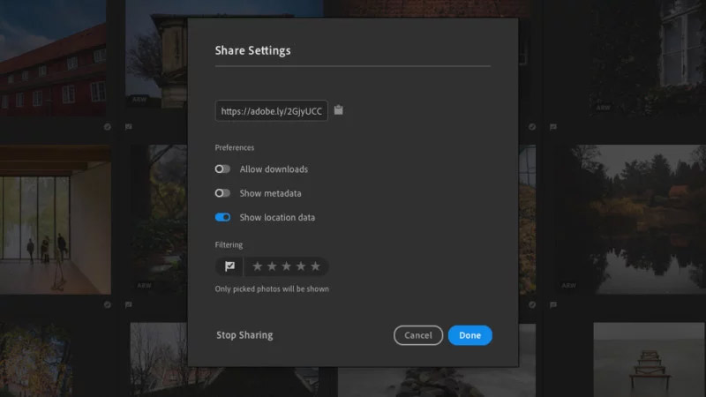Set filter to one star rating
This screenshot has width=706, height=397.
(x=258, y=266)
